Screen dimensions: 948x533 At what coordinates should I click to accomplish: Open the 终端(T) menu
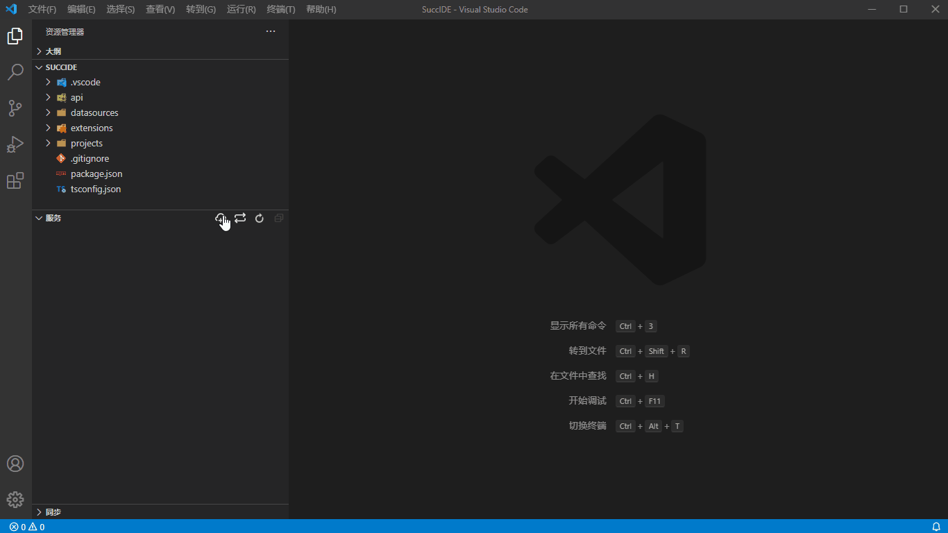point(281,10)
